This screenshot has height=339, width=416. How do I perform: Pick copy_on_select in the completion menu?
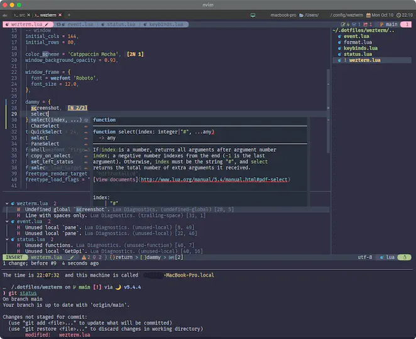[x=51, y=155]
